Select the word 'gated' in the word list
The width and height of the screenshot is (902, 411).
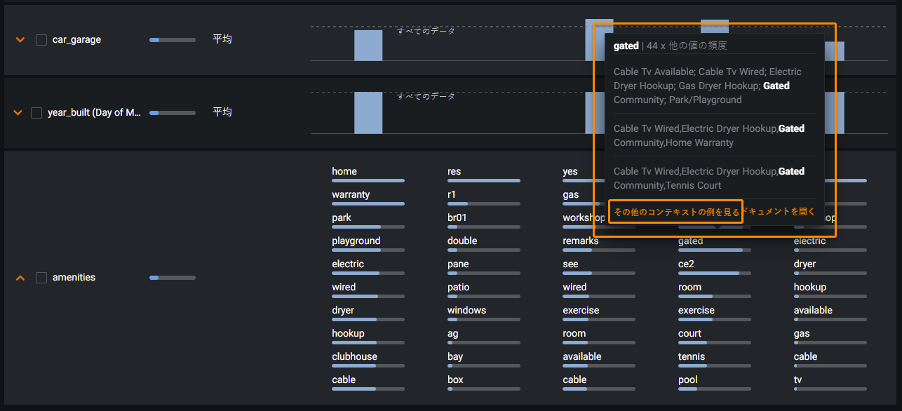click(690, 241)
